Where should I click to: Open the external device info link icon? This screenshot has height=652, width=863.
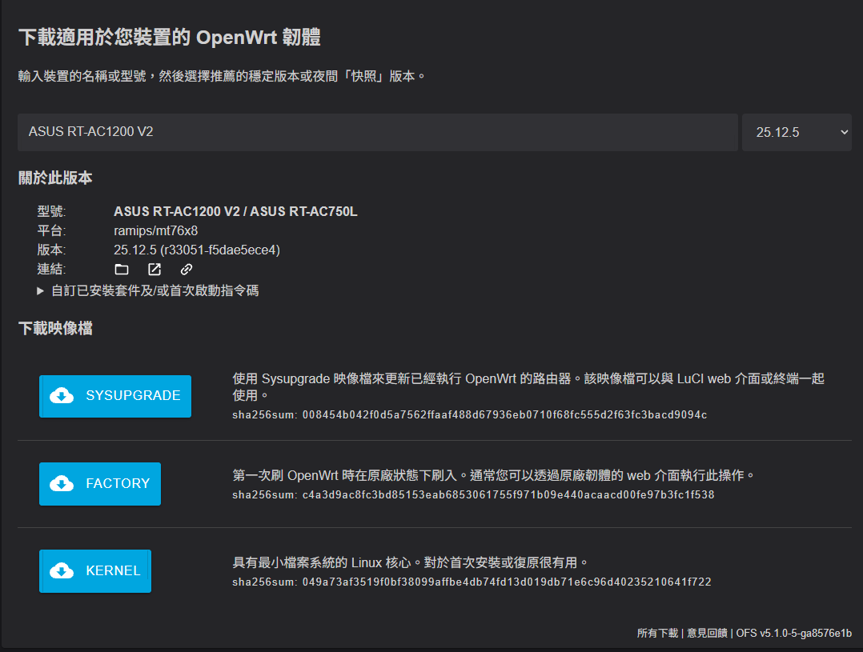point(155,269)
